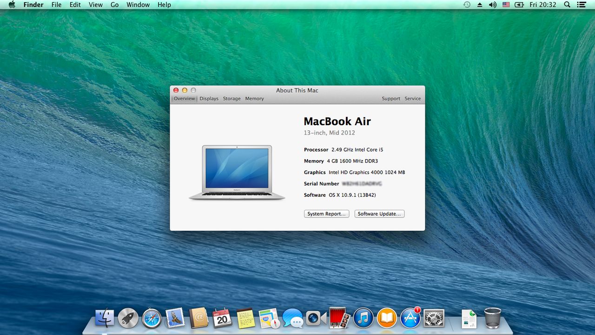
Task: Switch to Displays tab
Action: coord(209,99)
